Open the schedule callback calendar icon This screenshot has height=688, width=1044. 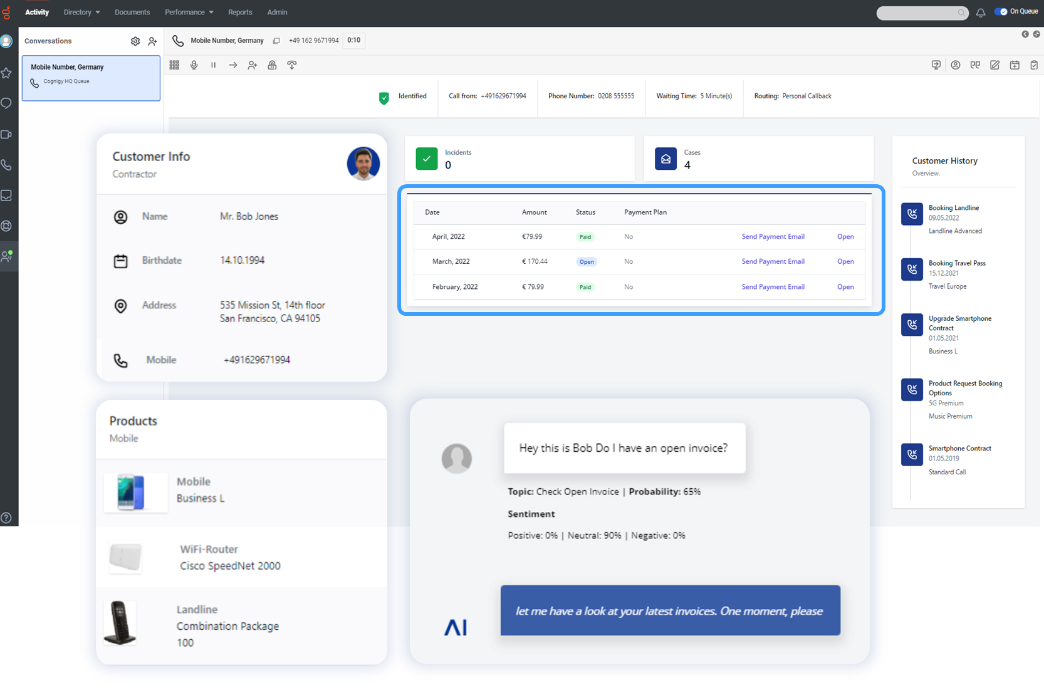1015,65
